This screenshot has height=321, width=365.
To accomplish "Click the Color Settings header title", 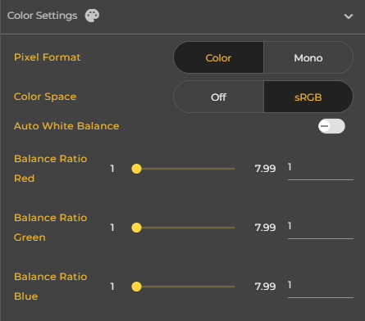I will coord(43,16).
